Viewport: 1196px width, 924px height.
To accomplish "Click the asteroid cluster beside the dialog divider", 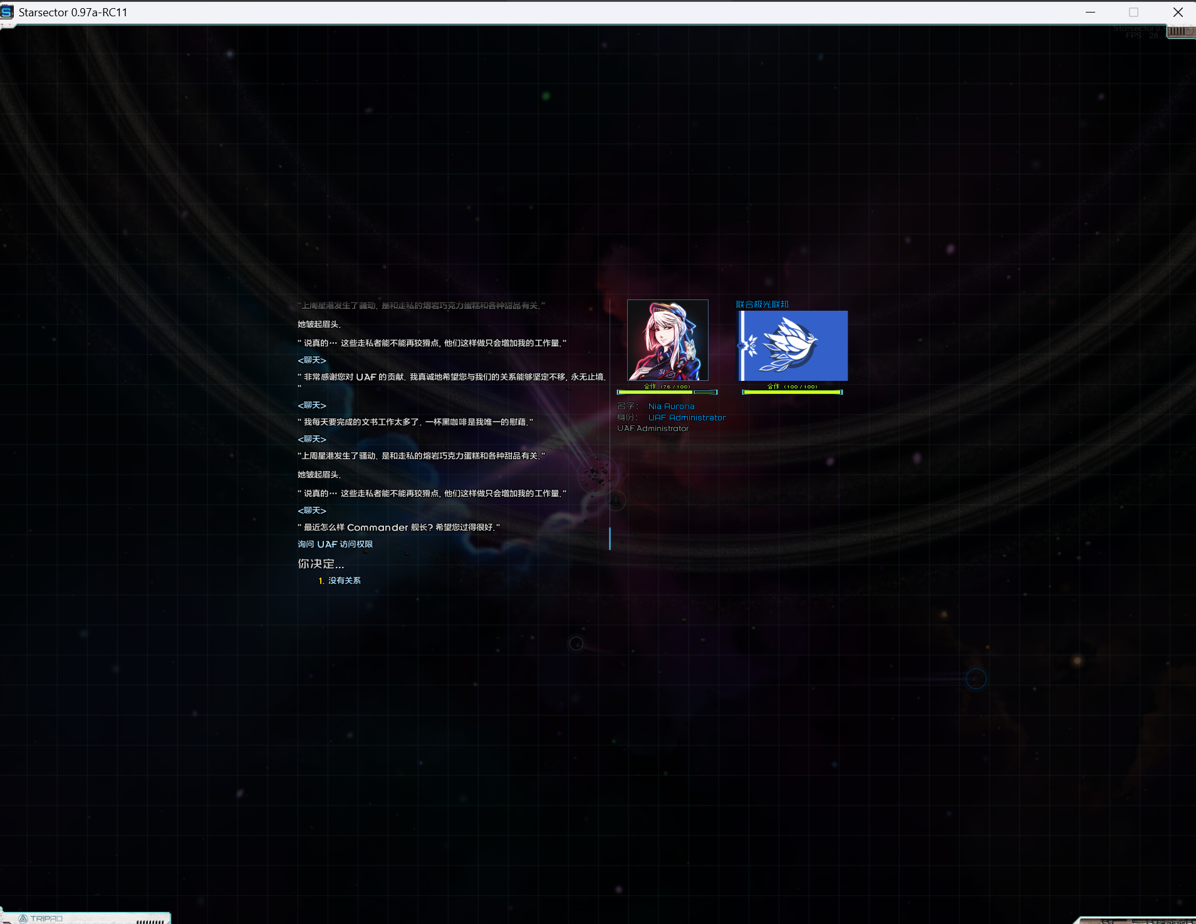I will click(x=596, y=474).
